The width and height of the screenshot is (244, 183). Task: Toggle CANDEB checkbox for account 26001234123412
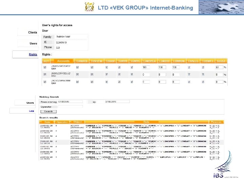77,67
